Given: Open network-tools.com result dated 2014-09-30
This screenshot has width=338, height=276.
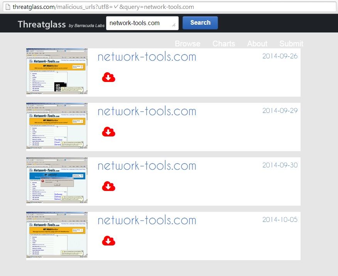Looking at the screenshot, I should [147, 166].
